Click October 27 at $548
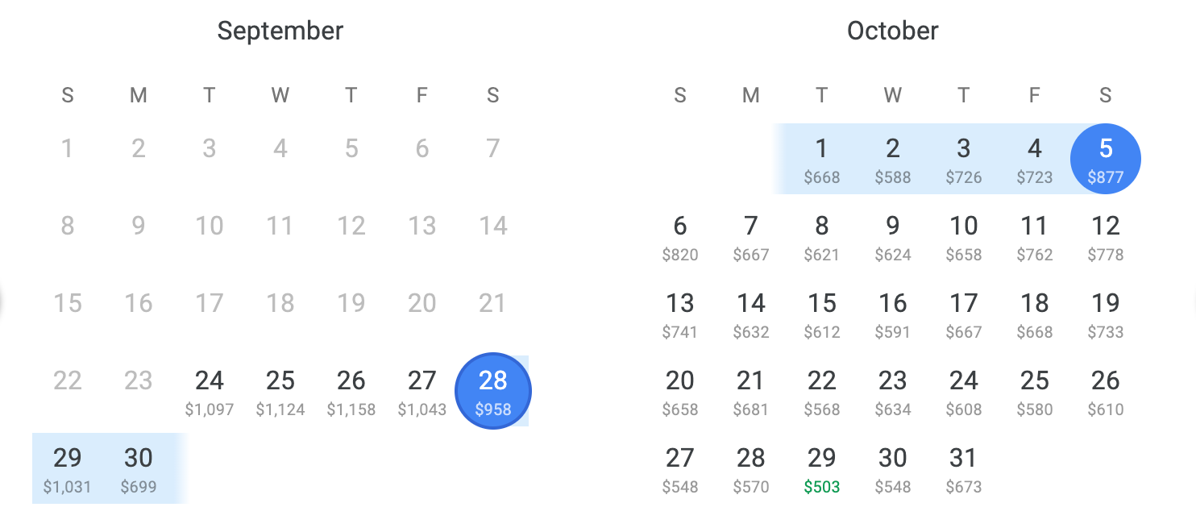The height and width of the screenshot is (532, 1196). point(680,468)
